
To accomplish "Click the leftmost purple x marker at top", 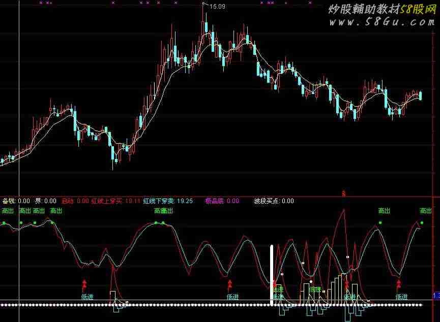I will coord(41,3).
